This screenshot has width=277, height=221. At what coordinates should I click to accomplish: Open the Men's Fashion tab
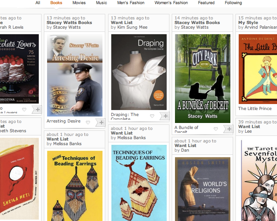point(131,3)
